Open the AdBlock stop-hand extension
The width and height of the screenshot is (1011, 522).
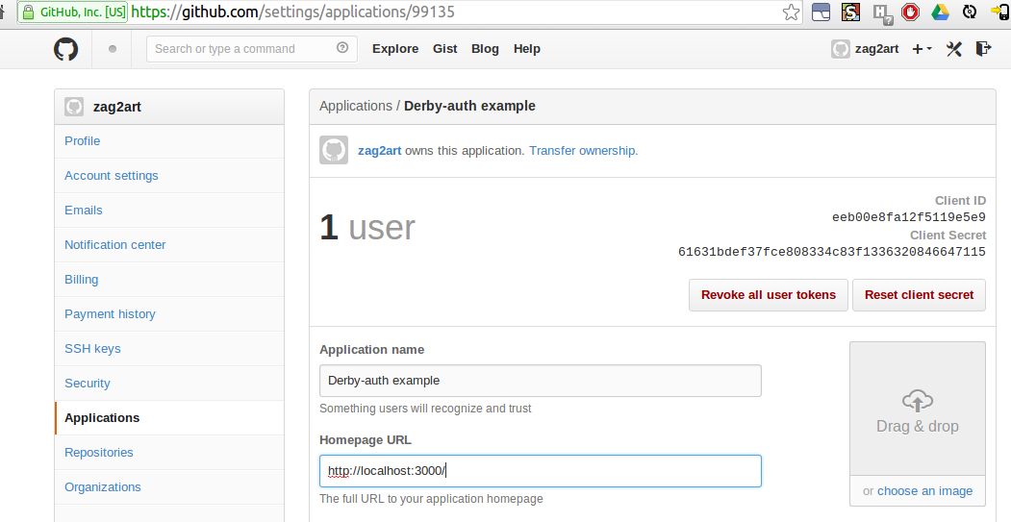[910, 12]
